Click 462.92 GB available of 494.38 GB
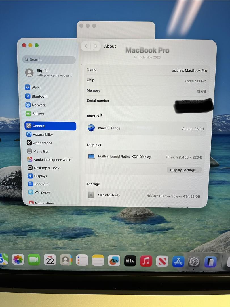 pos(173,196)
